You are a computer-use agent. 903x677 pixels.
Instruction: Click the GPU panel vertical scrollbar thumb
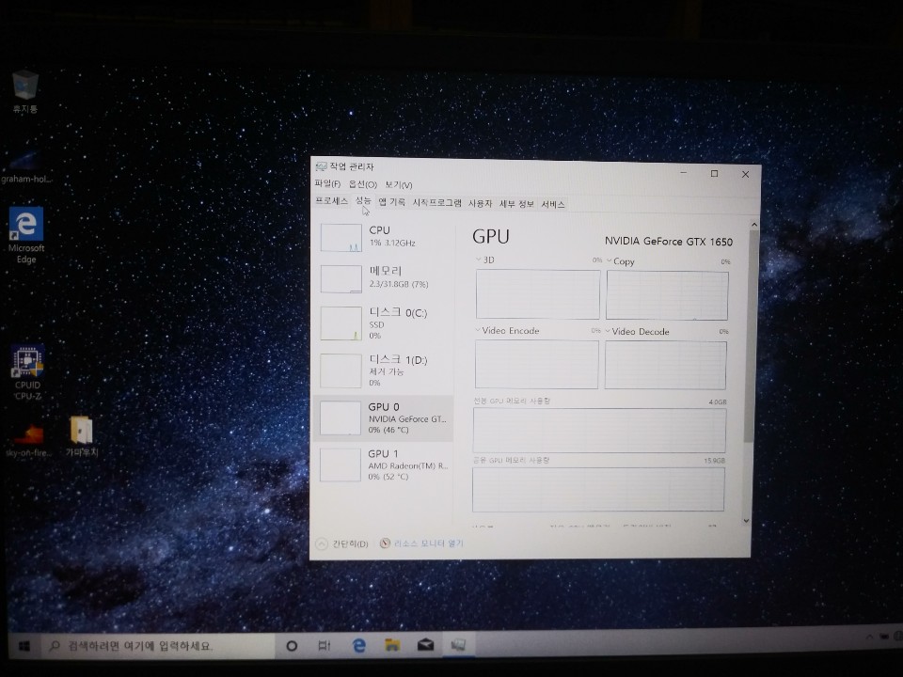[751, 336]
